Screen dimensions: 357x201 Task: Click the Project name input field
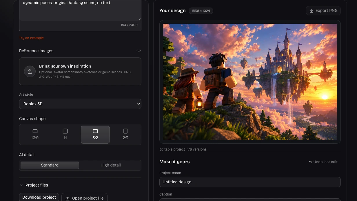pyautogui.click(x=250, y=182)
